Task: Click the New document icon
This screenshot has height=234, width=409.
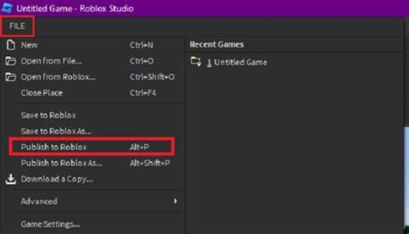Action: (11, 45)
